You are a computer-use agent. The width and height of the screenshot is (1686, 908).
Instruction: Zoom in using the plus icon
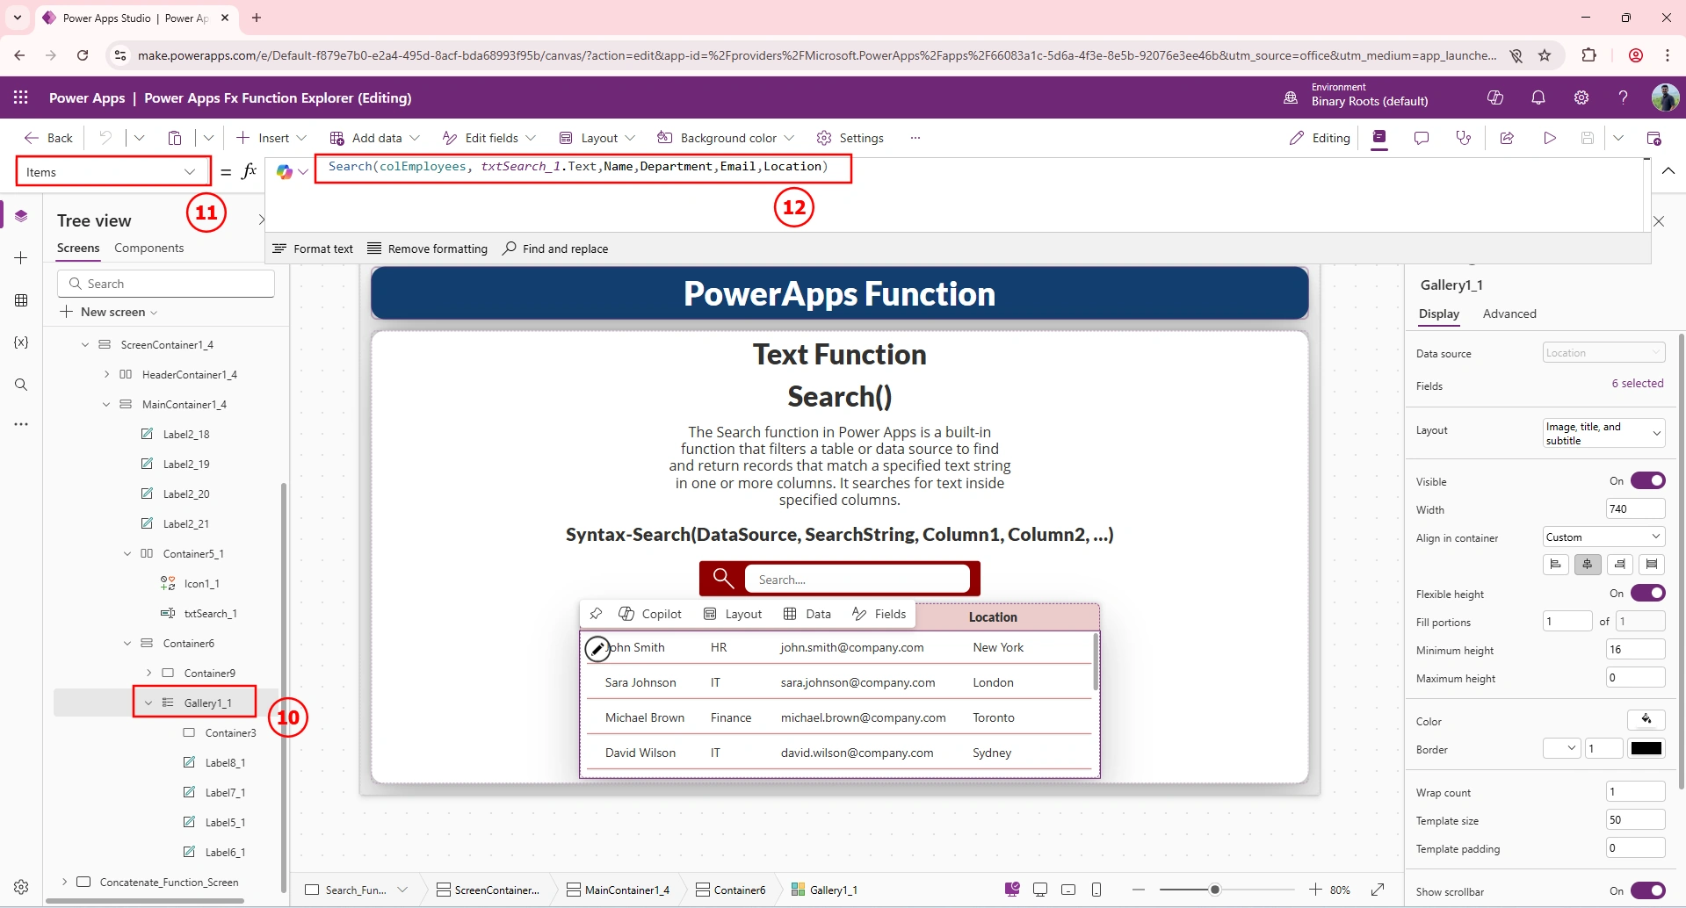pos(1315,890)
